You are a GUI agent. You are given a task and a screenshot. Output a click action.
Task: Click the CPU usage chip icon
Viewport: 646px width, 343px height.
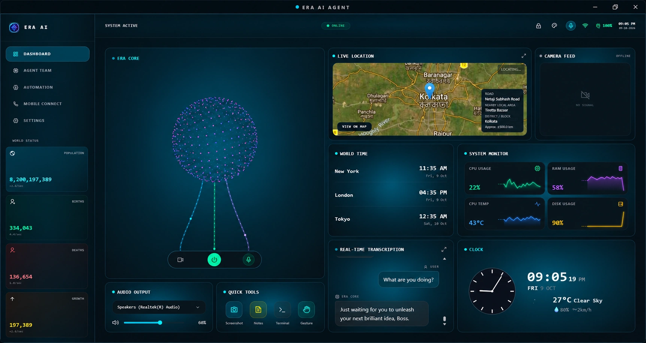click(x=537, y=168)
